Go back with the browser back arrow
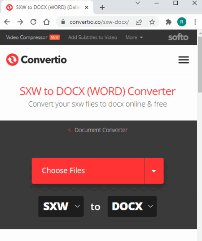202x241 pixels. pyautogui.click(x=7, y=22)
